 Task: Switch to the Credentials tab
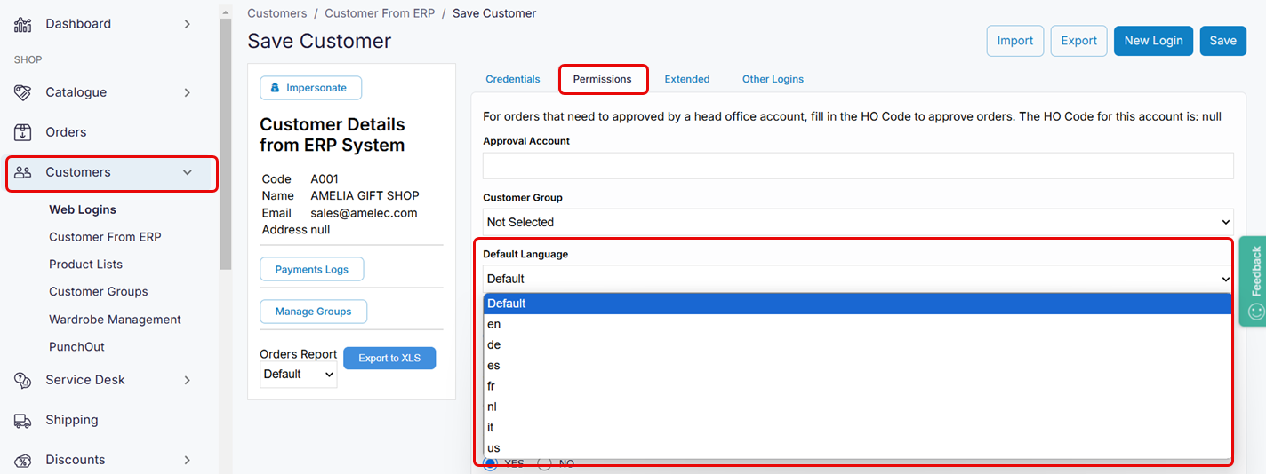coord(512,79)
